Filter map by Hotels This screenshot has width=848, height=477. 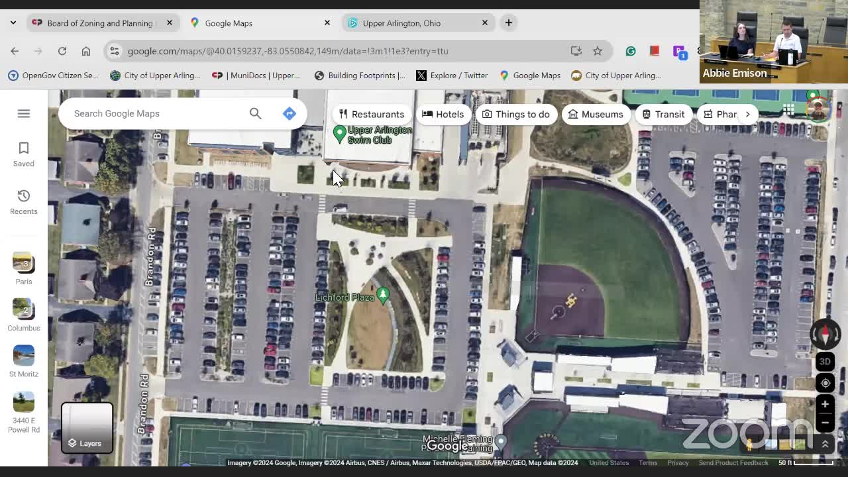pos(443,114)
